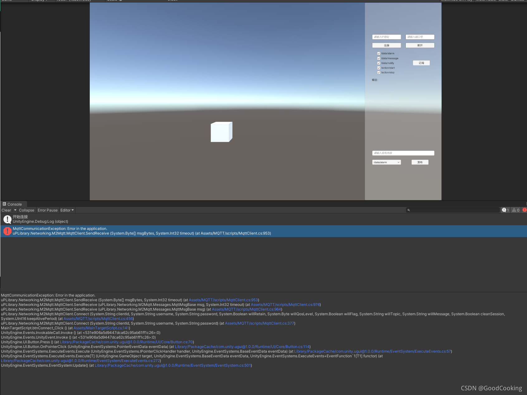
Task: Toggle Error Pause in the console toolbar
Action: 48,210
